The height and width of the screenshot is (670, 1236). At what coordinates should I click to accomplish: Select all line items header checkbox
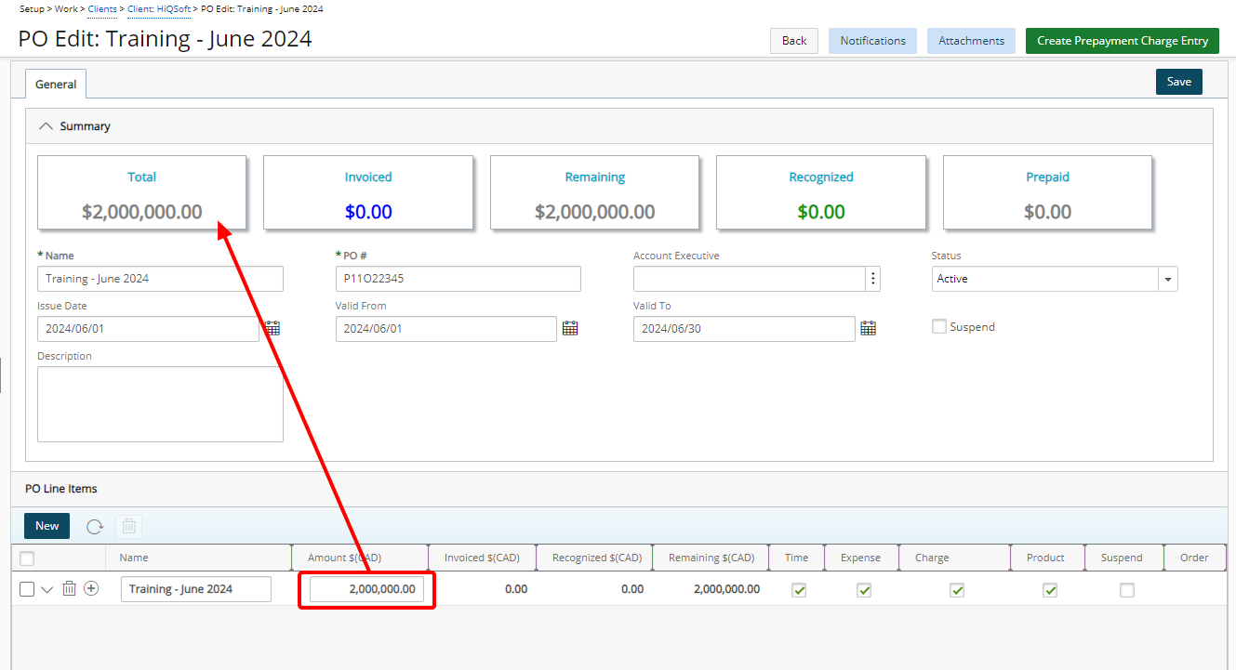(x=27, y=558)
